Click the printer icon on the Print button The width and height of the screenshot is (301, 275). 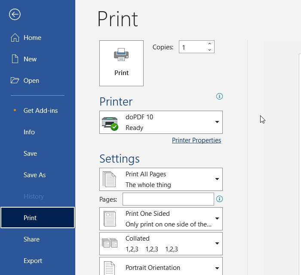click(121, 54)
